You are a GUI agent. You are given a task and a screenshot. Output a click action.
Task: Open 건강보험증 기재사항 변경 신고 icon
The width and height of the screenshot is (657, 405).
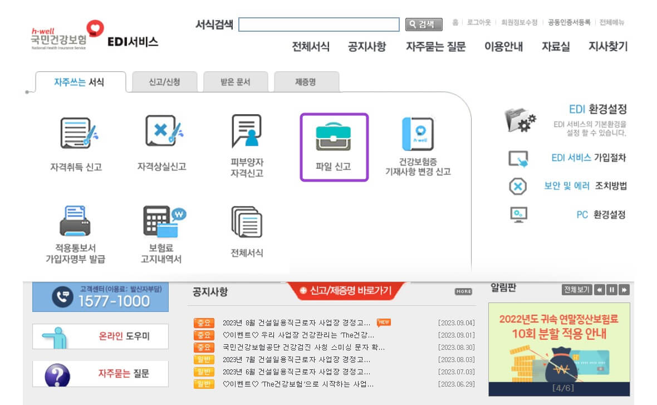[418, 134]
